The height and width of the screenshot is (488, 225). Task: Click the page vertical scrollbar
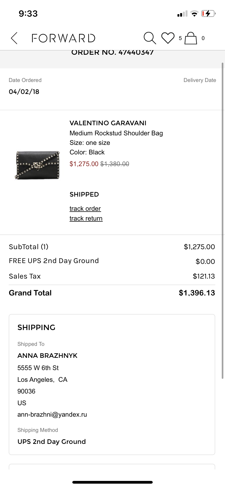223,221
